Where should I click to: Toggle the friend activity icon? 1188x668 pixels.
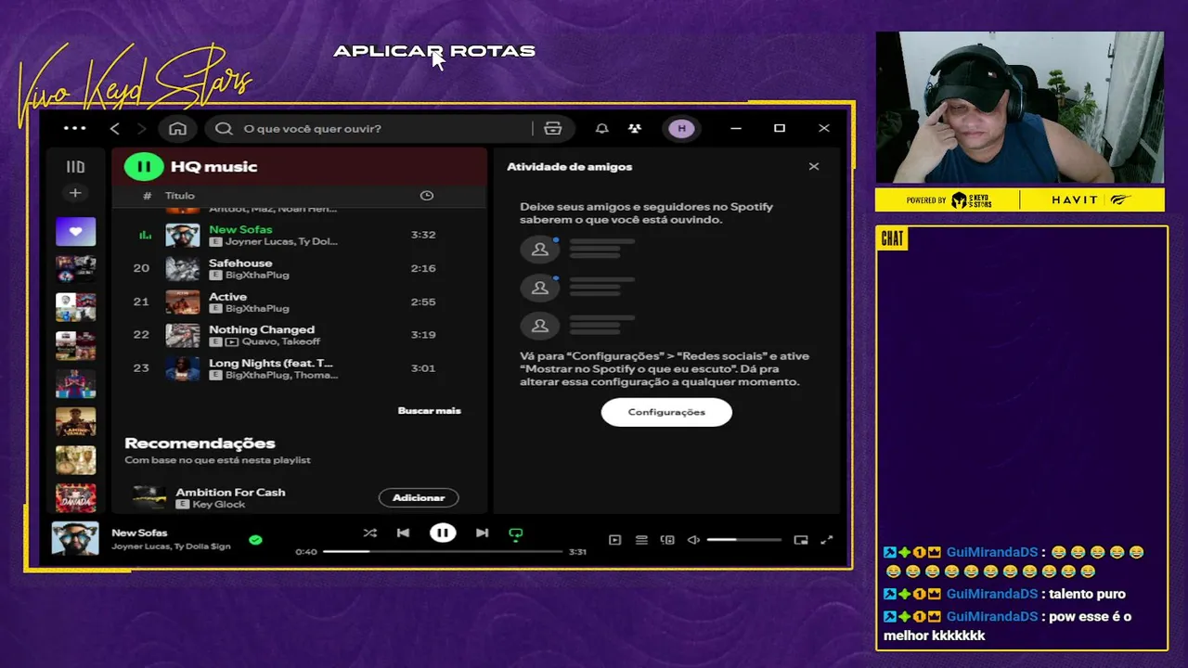click(635, 128)
